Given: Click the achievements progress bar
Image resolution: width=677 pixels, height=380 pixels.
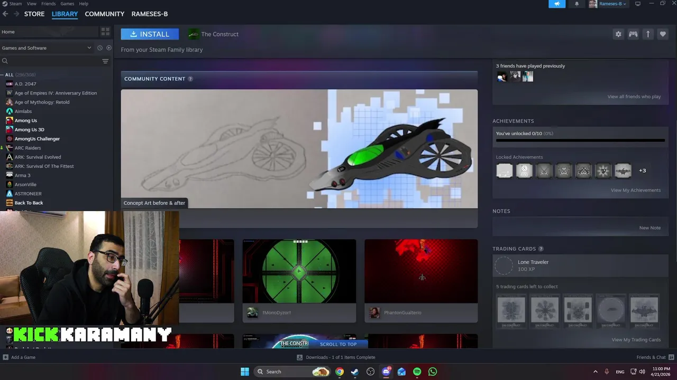Looking at the screenshot, I should pyautogui.click(x=580, y=140).
